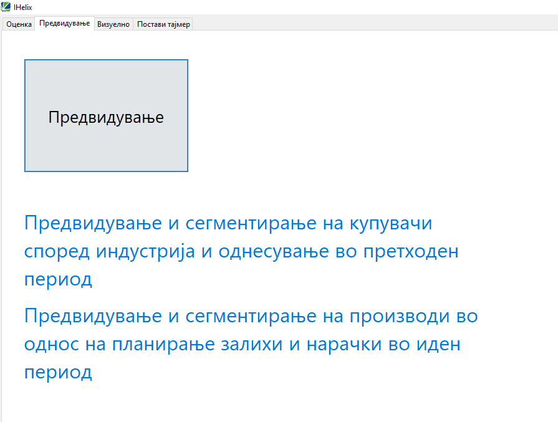Click the IHelix app icon in title bar
Image resolution: width=558 pixels, height=422 pixels.
click(6, 7)
